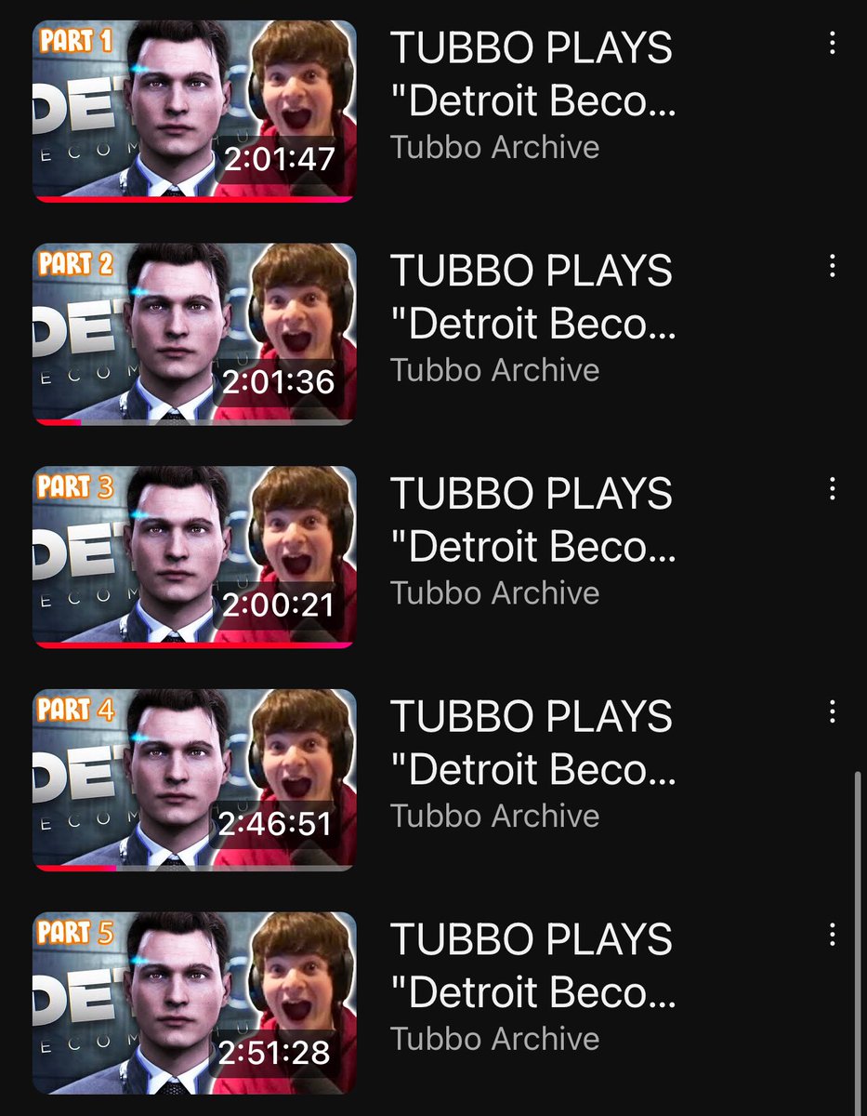
Task: Open the Part 3 video title "TUBBO PLAYS"
Action: pos(532,494)
